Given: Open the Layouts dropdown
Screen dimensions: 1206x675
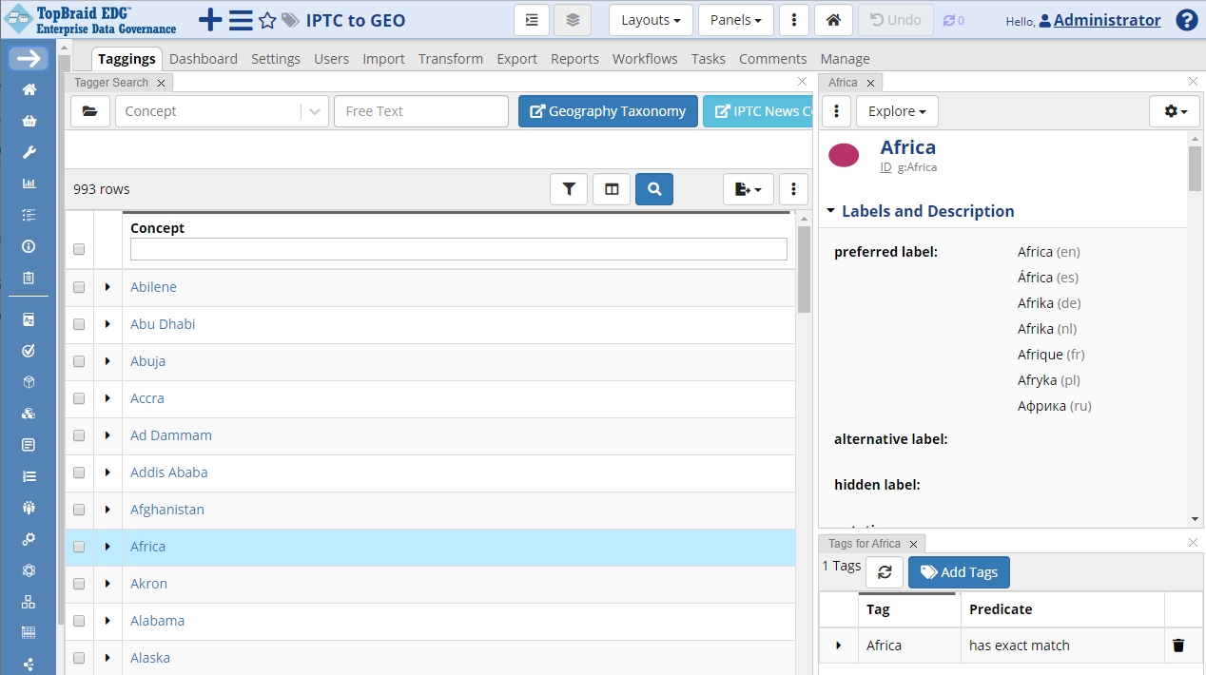Looking at the screenshot, I should pos(651,20).
